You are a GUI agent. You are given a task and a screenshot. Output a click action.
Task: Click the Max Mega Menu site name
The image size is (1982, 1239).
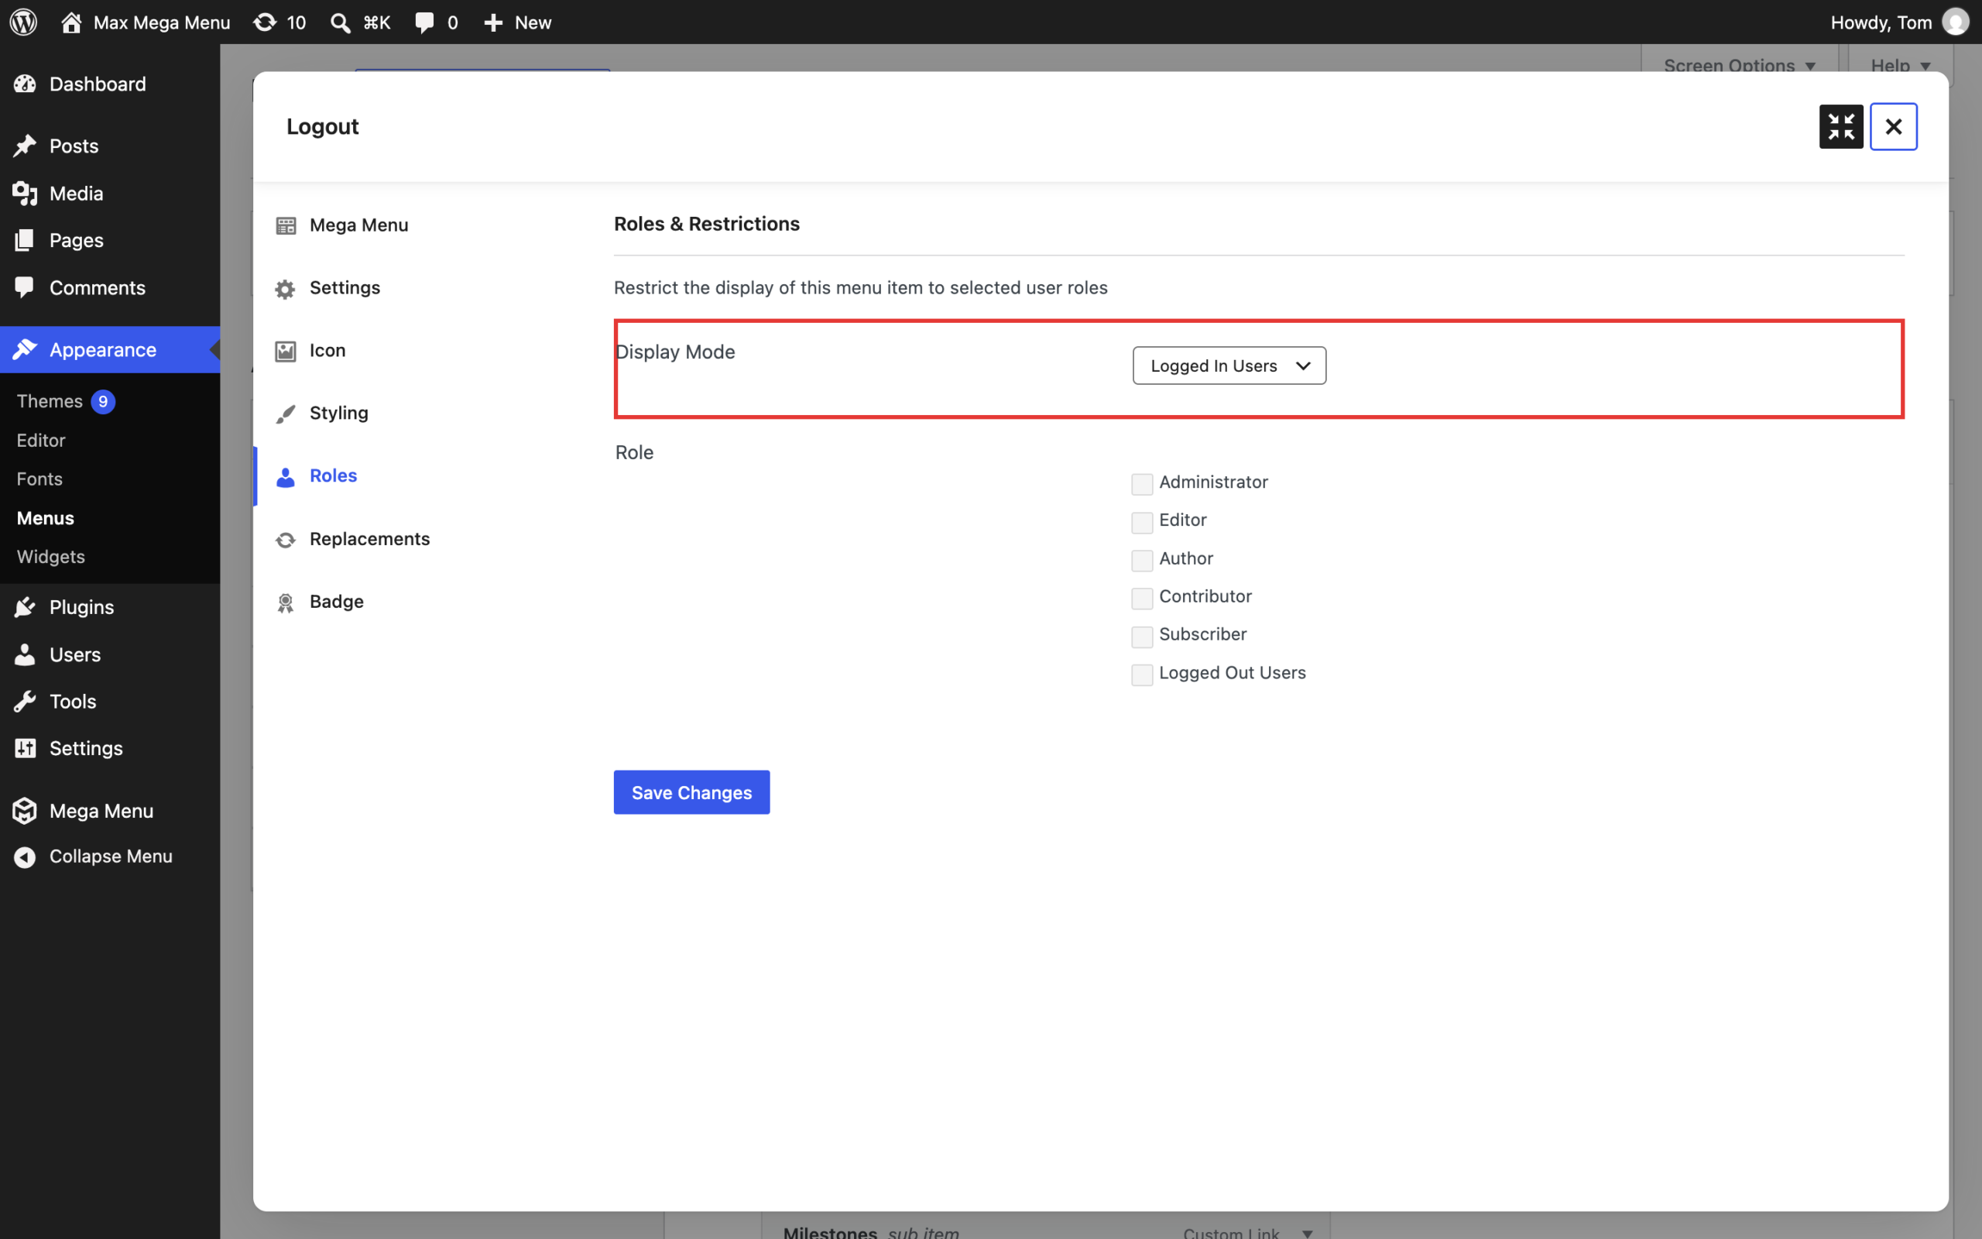coord(161,22)
